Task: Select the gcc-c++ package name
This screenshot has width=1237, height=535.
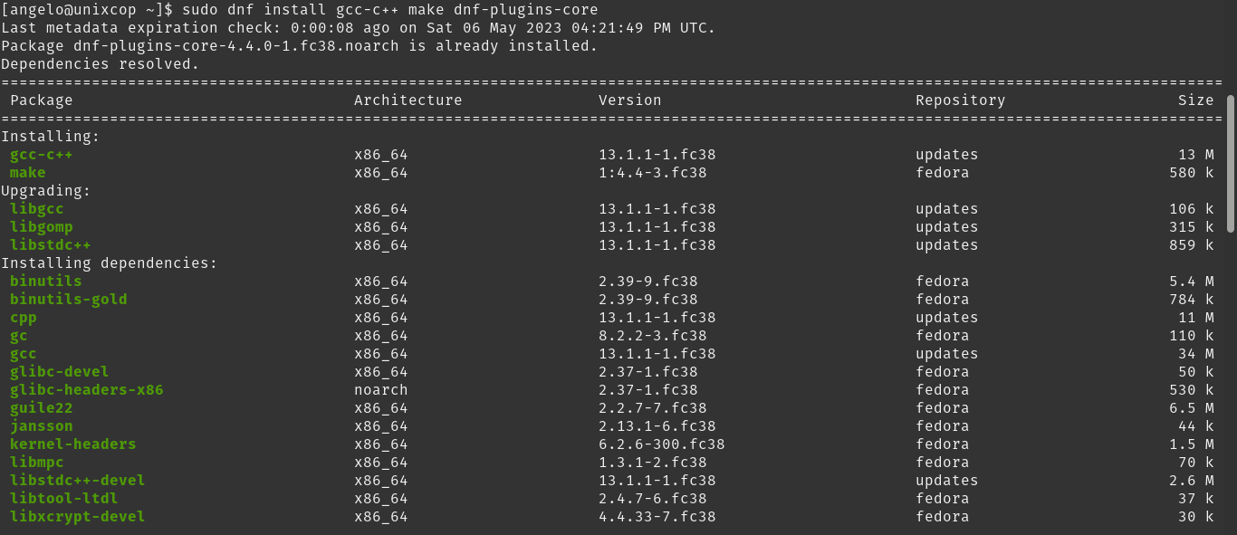Action: (x=42, y=155)
